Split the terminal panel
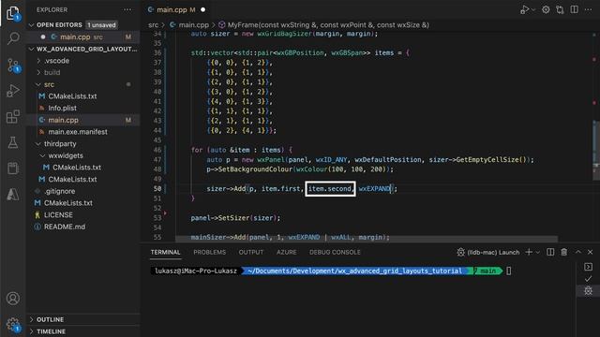 [550, 252]
